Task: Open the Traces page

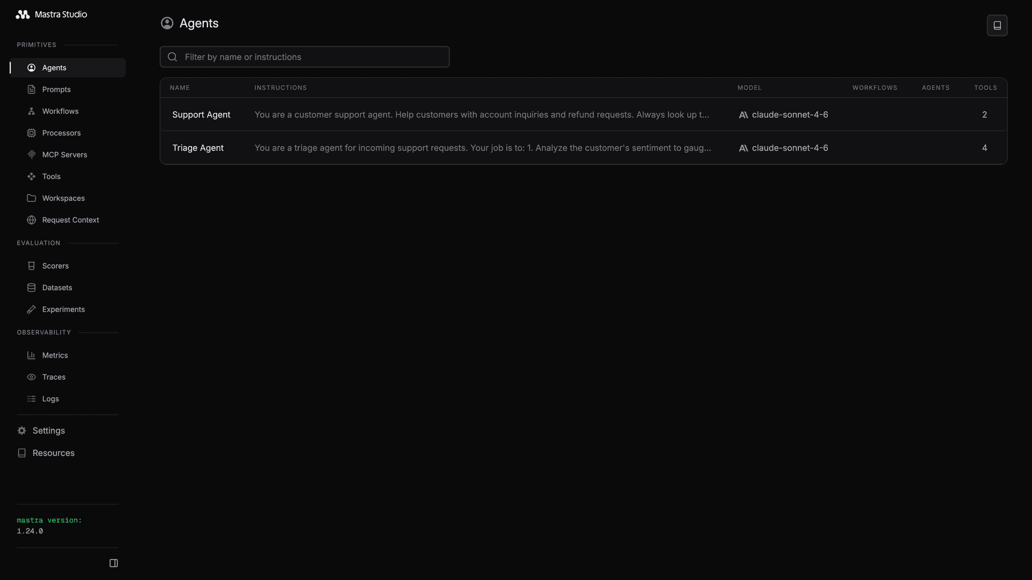Action: [x=53, y=377]
